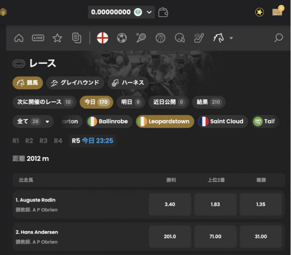Choose the partially hidden 'arton' track chip

point(70,122)
